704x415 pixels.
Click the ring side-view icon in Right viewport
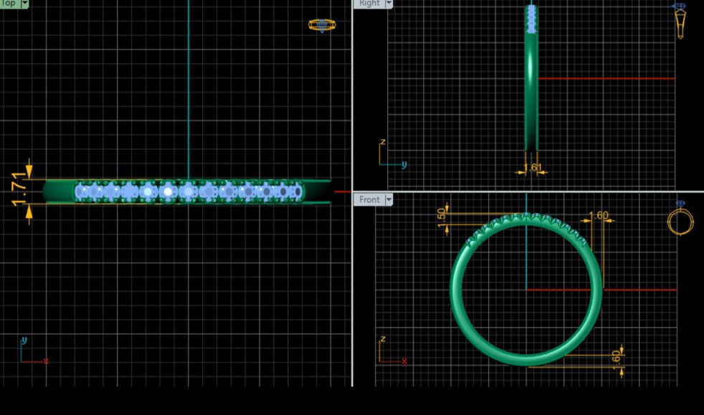(680, 22)
